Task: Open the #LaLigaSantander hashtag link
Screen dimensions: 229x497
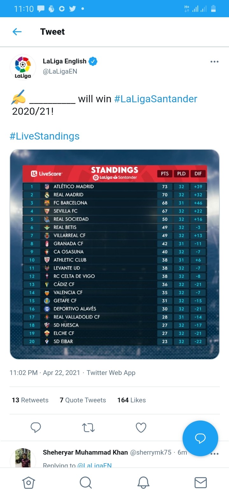Action: click(x=156, y=99)
